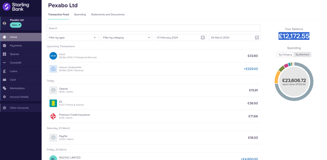Click the 01 February 2024 date field
Image resolution: width=327 pixels, height=160 pixels.
tap(181, 38)
